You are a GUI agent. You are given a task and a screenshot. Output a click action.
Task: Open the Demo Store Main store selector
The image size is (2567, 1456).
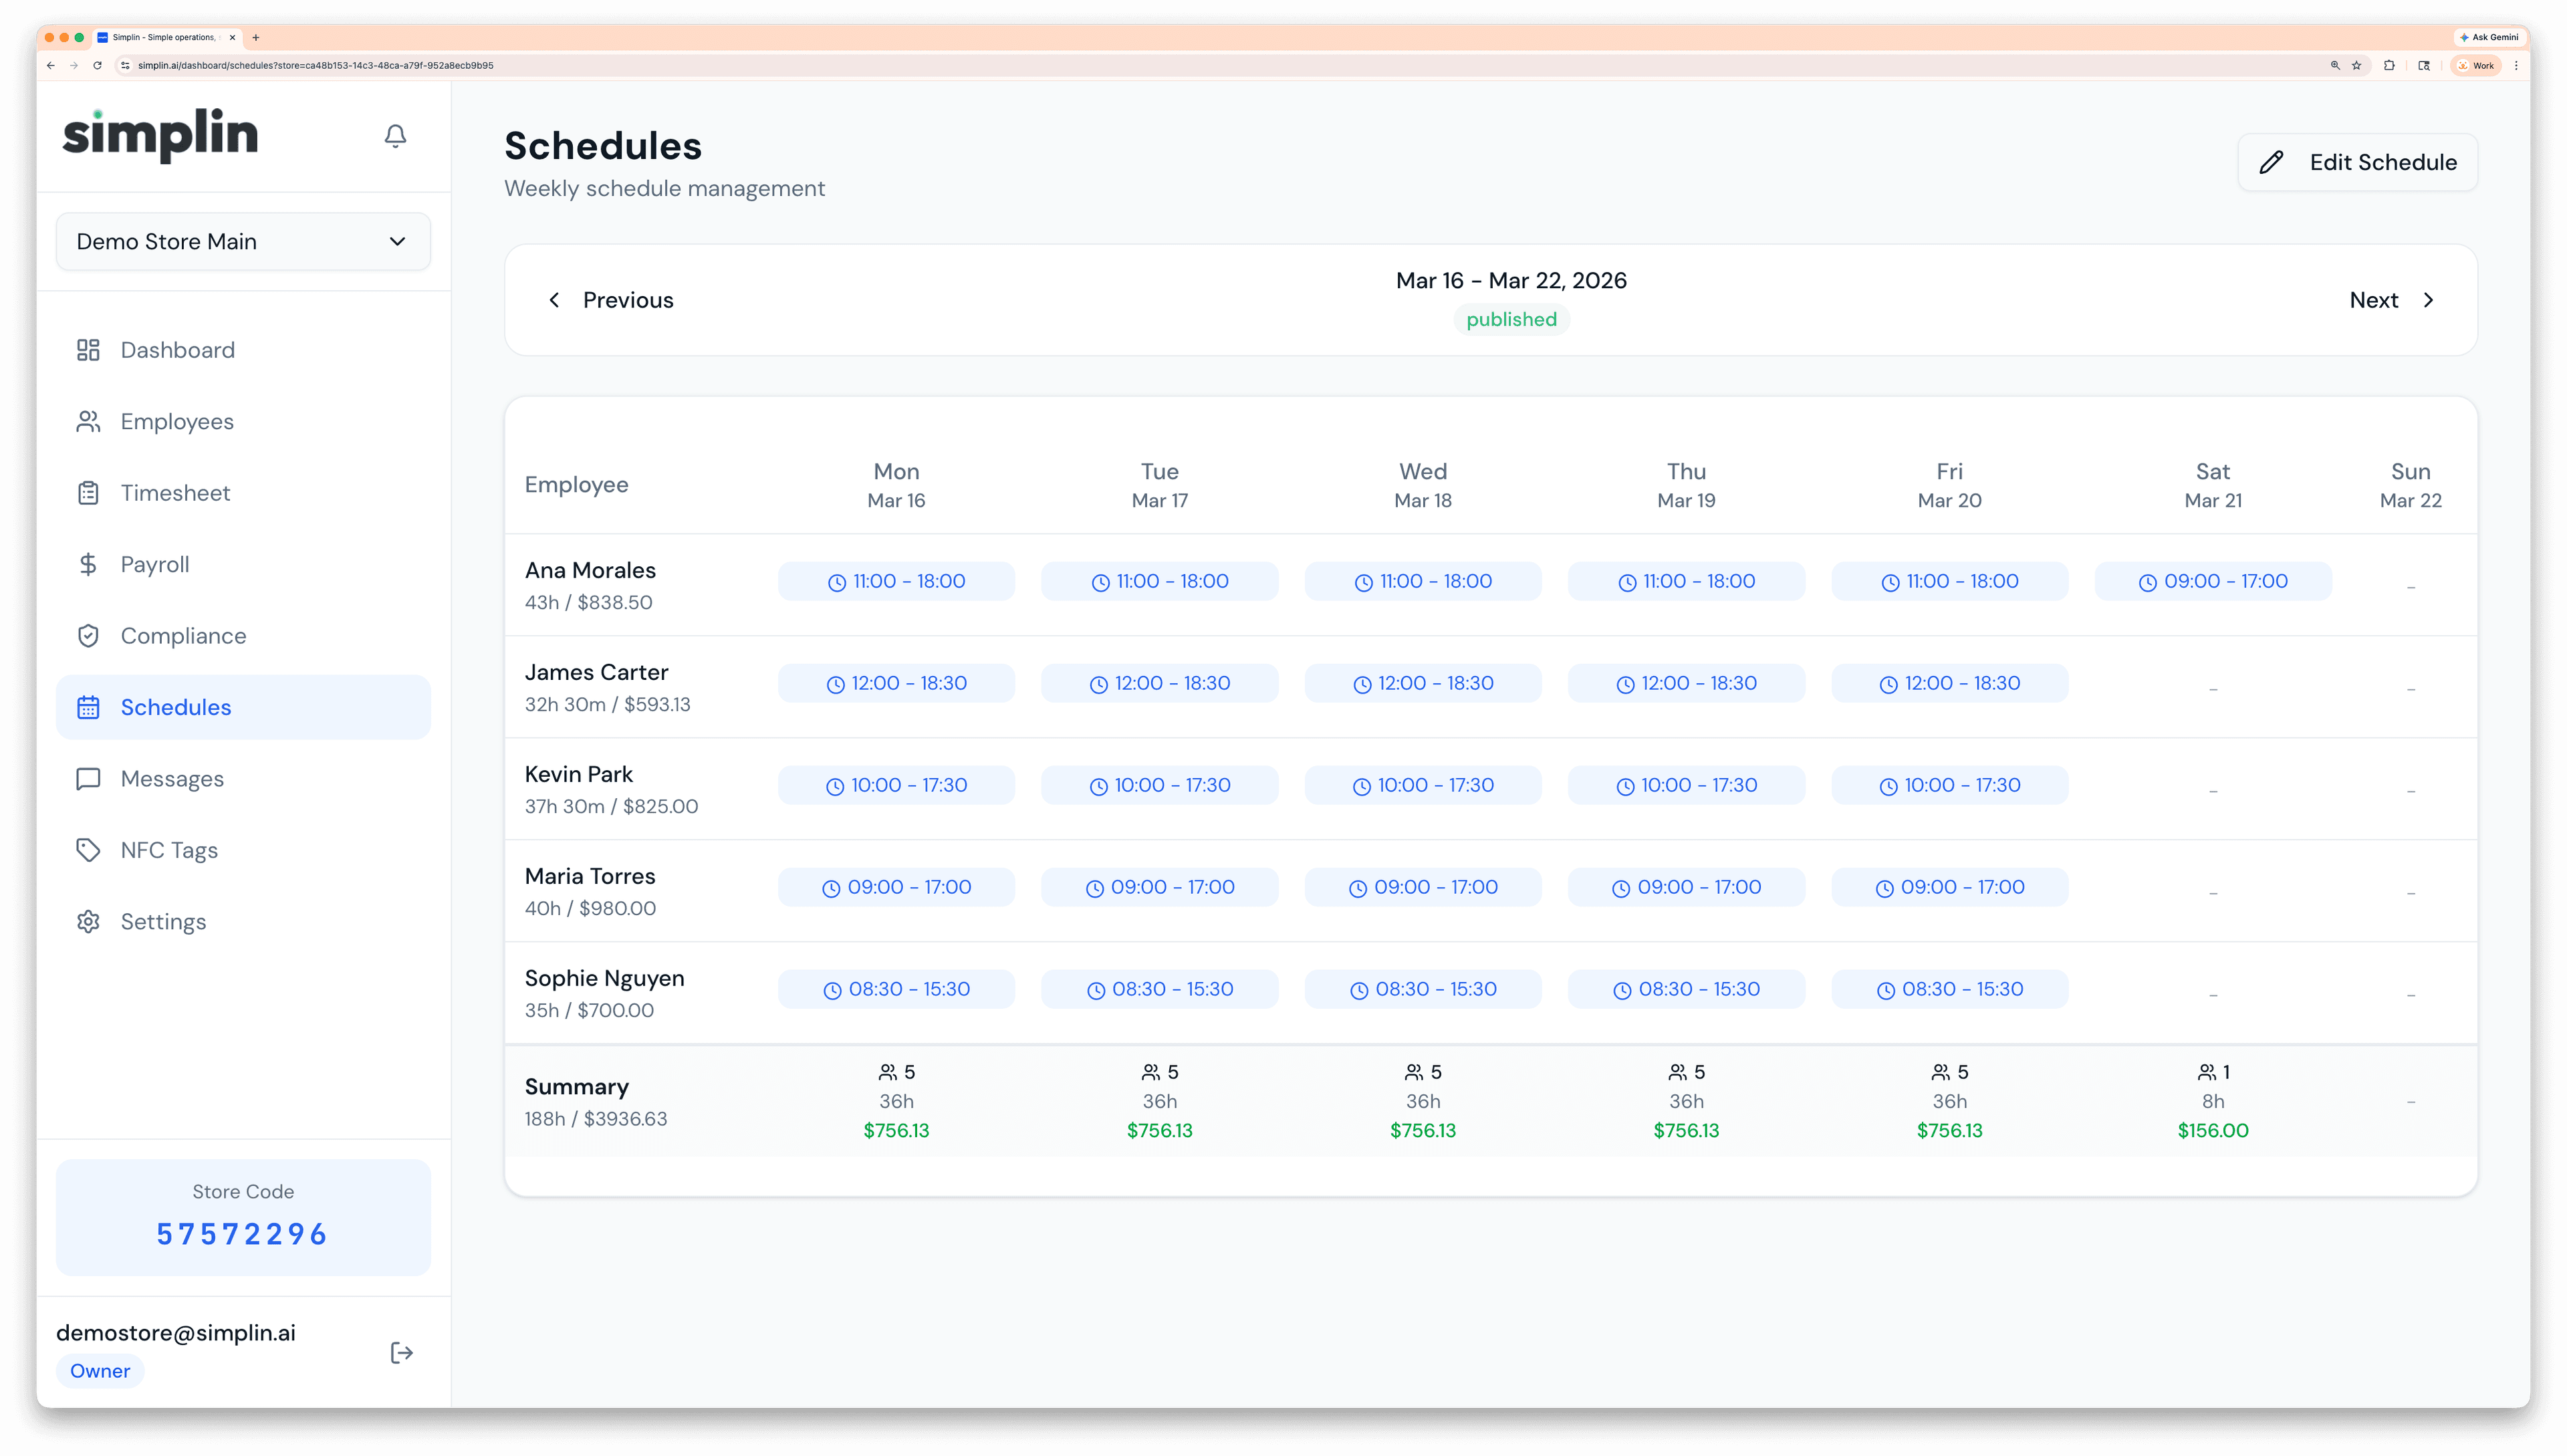coord(243,241)
